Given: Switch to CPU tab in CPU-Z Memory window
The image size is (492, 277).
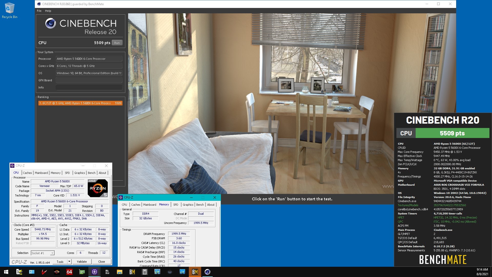Looking at the screenshot, I should pyautogui.click(x=125, y=205).
